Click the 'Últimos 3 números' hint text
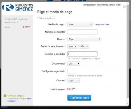Screen dimensions: 131x109 coord(85,76)
